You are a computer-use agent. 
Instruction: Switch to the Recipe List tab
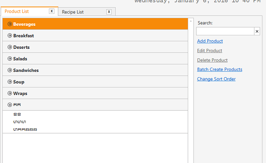coord(72,12)
